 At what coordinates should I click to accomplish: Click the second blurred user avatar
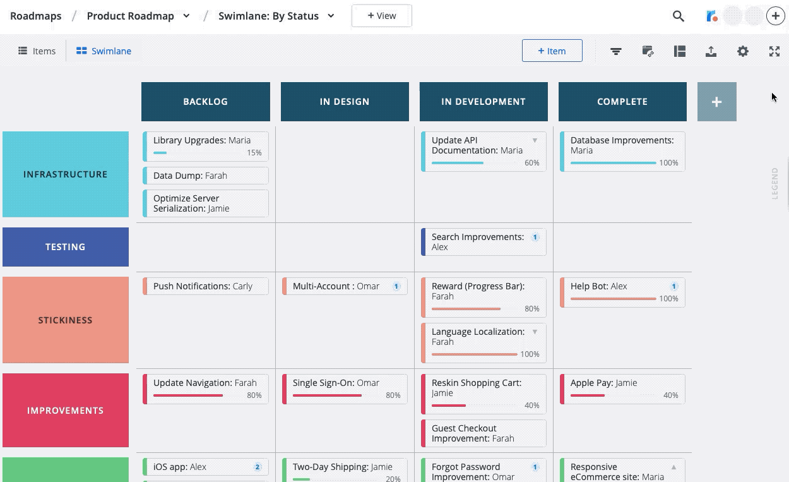[754, 16]
